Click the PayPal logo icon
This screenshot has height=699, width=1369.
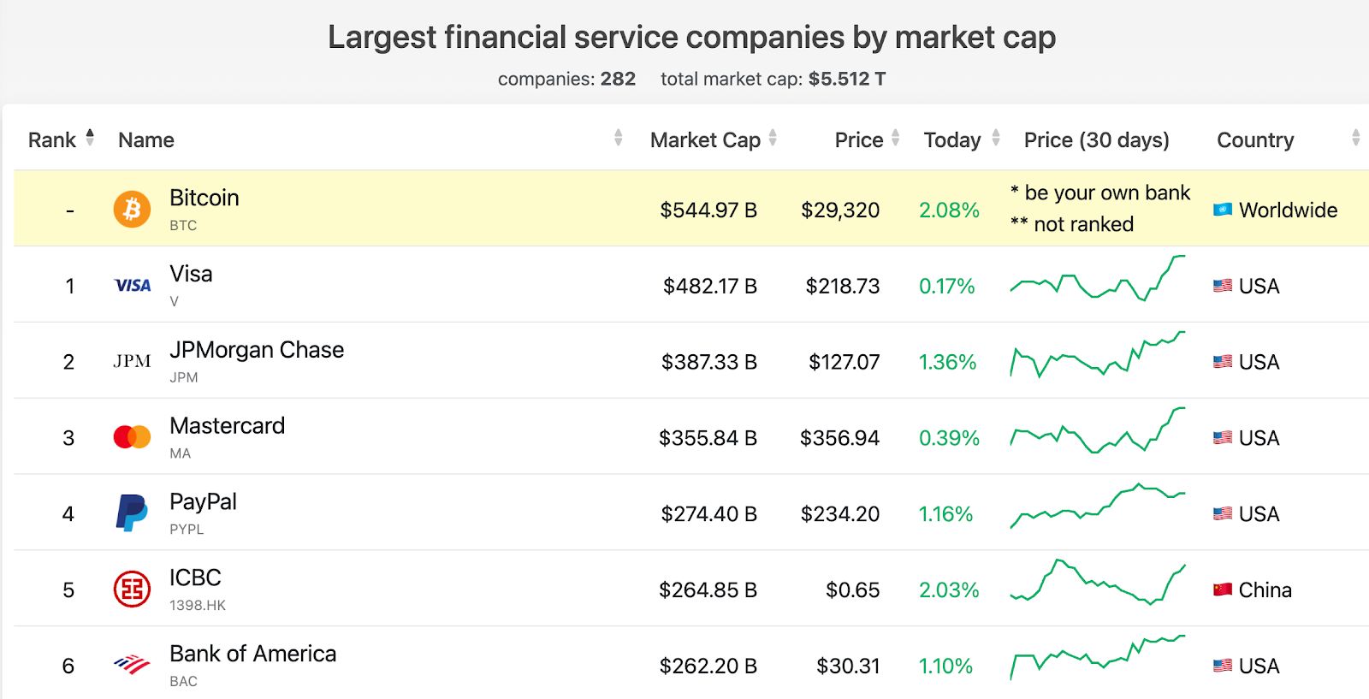pos(132,512)
